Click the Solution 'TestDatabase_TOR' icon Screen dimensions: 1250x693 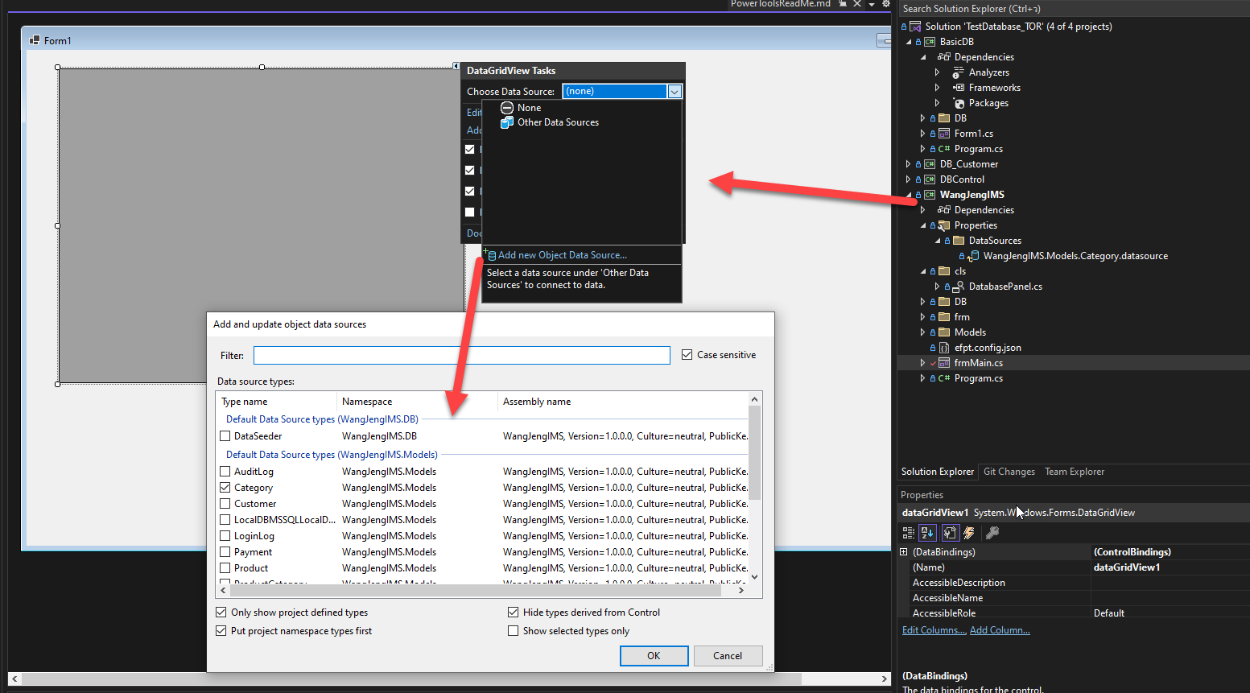[x=915, y=27]
